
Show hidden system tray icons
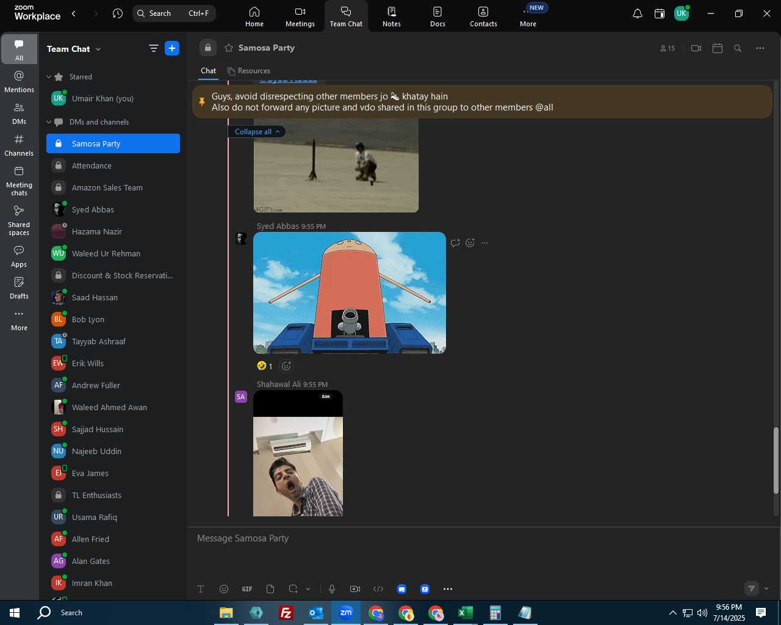point(672,613)
